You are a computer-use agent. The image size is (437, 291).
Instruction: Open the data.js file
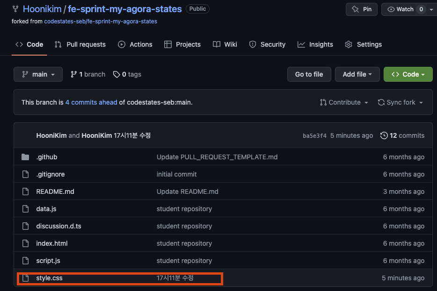tap(46, 209)
